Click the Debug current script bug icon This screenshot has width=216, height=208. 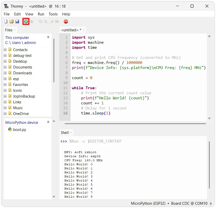pyautogui.click(x=32, y=22)
